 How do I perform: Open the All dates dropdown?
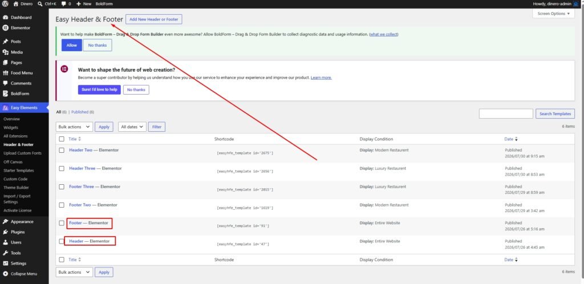(x=132, y=127)
